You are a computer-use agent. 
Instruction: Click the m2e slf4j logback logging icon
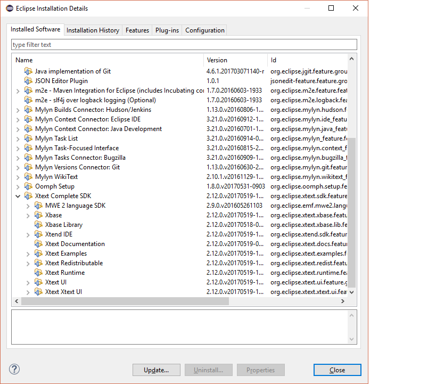click(x=28, y=100)
